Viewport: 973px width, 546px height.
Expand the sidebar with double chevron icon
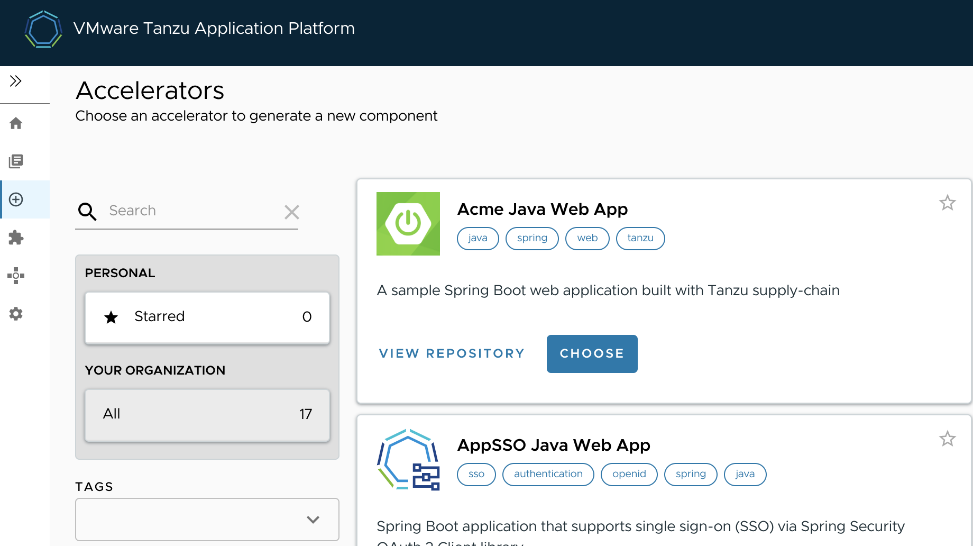pos(16,81)
